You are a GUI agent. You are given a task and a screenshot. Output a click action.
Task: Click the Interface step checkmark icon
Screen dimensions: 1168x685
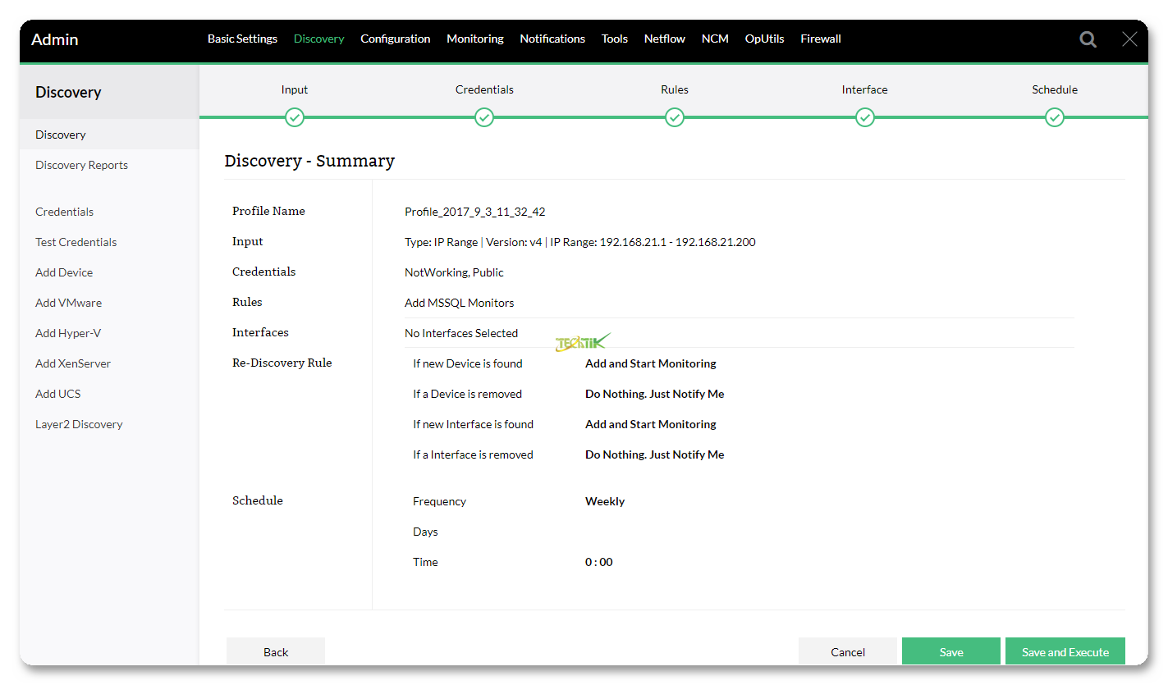click(864, 118)
